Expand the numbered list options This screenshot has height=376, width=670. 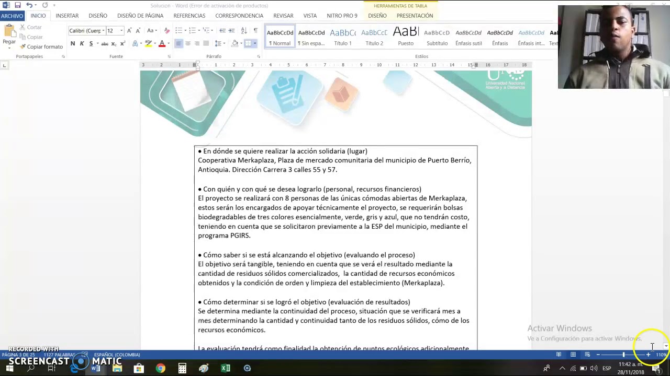click(198, 31)
